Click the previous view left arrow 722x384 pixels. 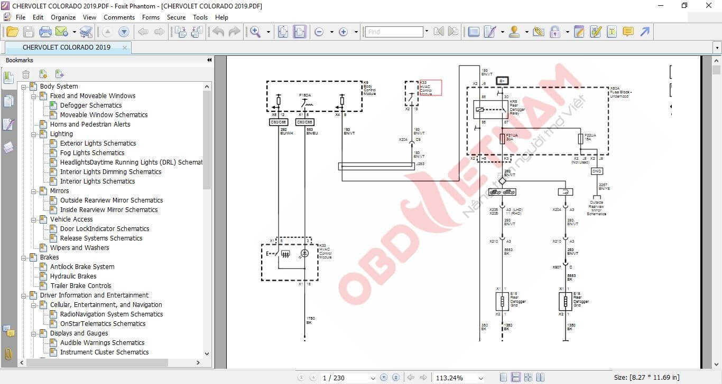tap(143, 32)
